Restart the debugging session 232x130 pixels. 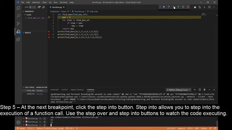183,7
